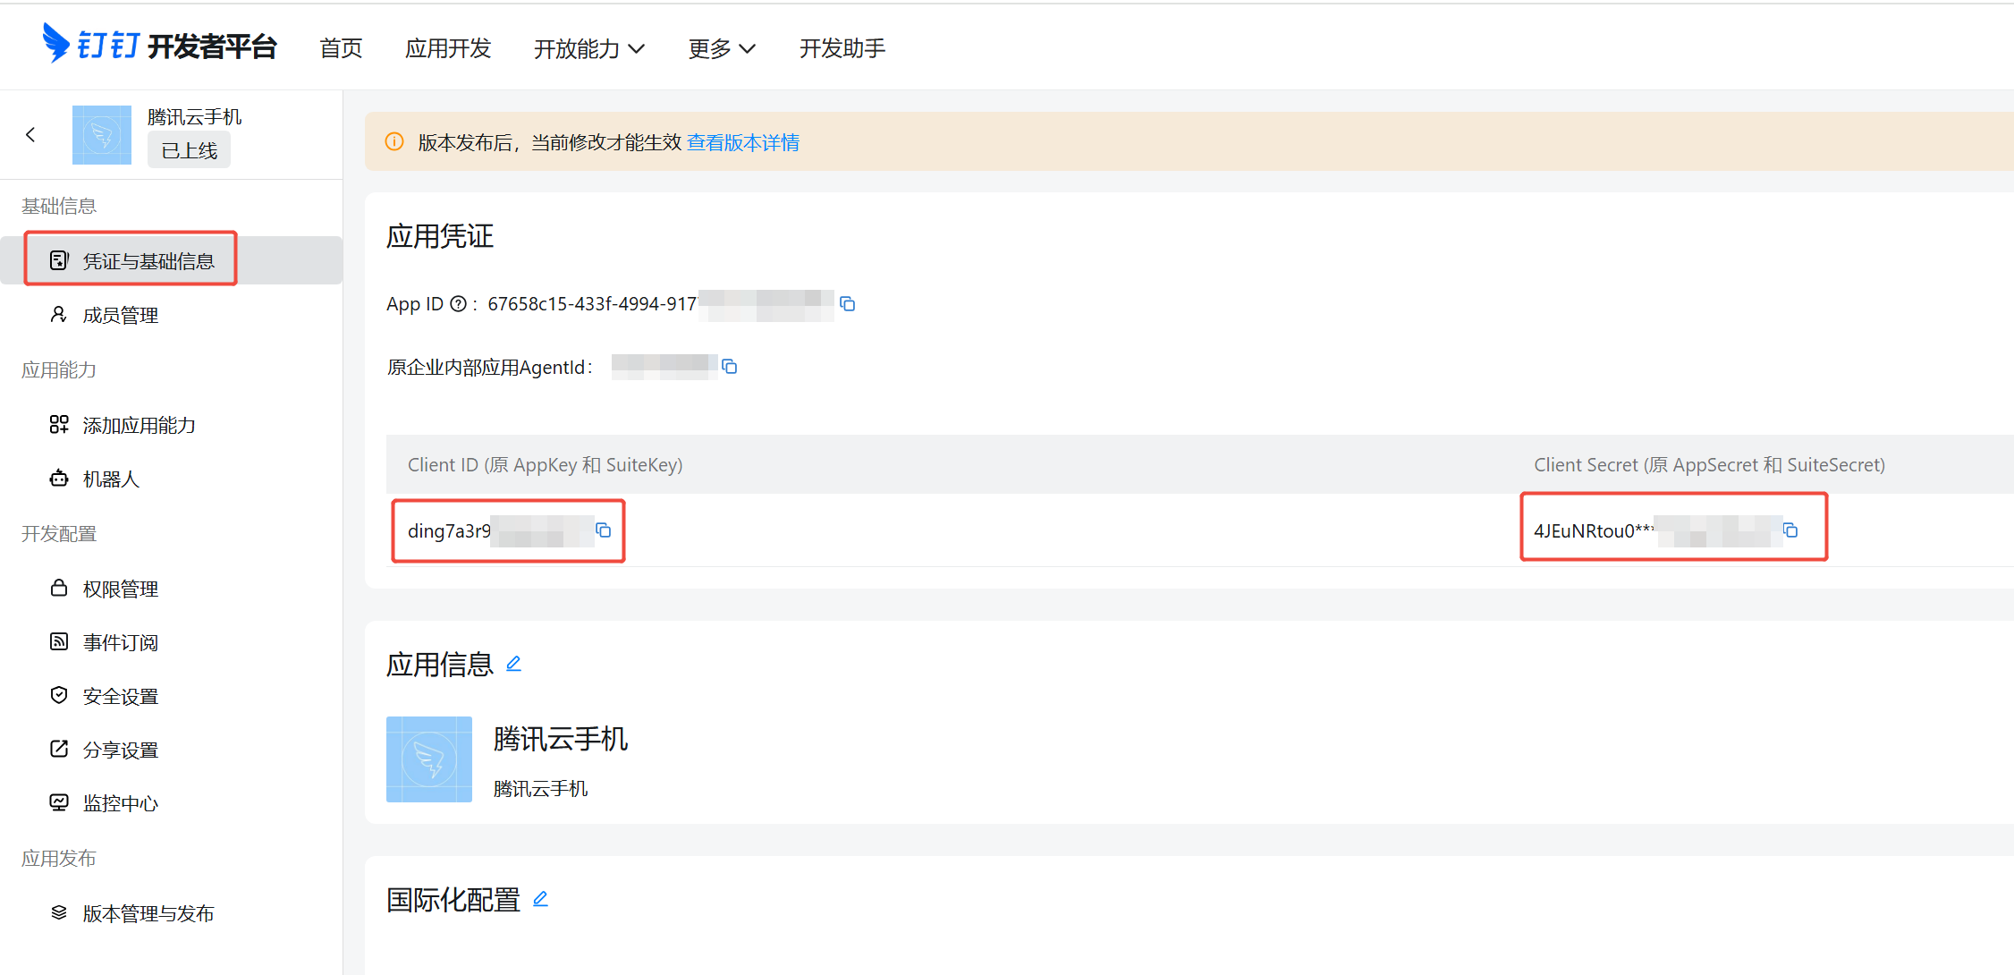Click the DingTalk logo icon

[55, 43]
